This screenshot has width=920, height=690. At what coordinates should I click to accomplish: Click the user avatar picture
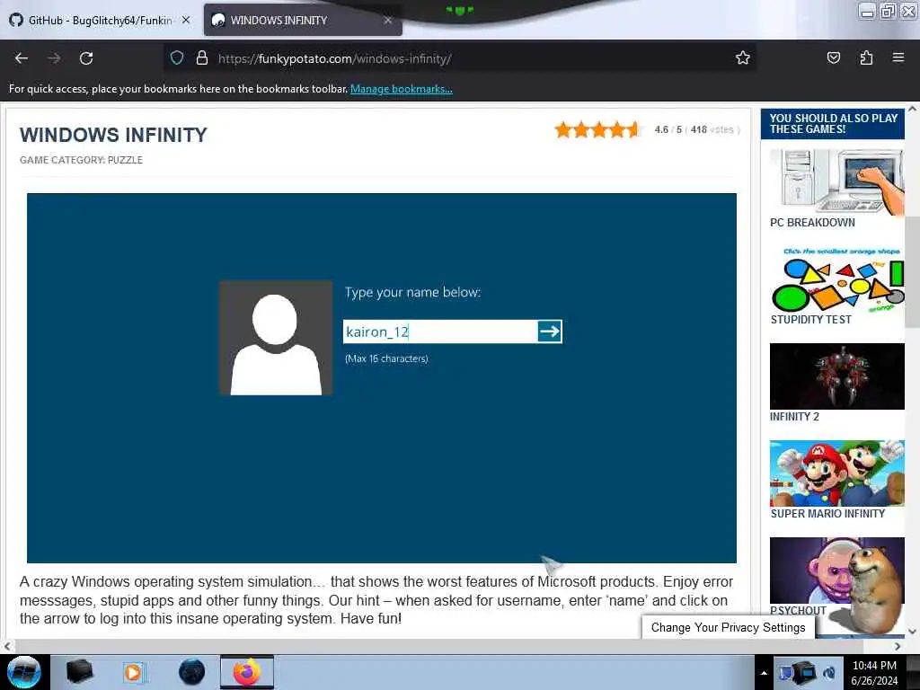(x=276, y=338)
